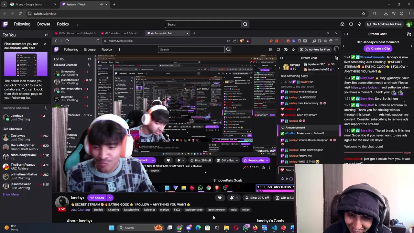The width and height of the screenshot is (414, 233).
Task: Open primetimehitlaire live channel
Action: pyautogui.click(x=26, y=176)
